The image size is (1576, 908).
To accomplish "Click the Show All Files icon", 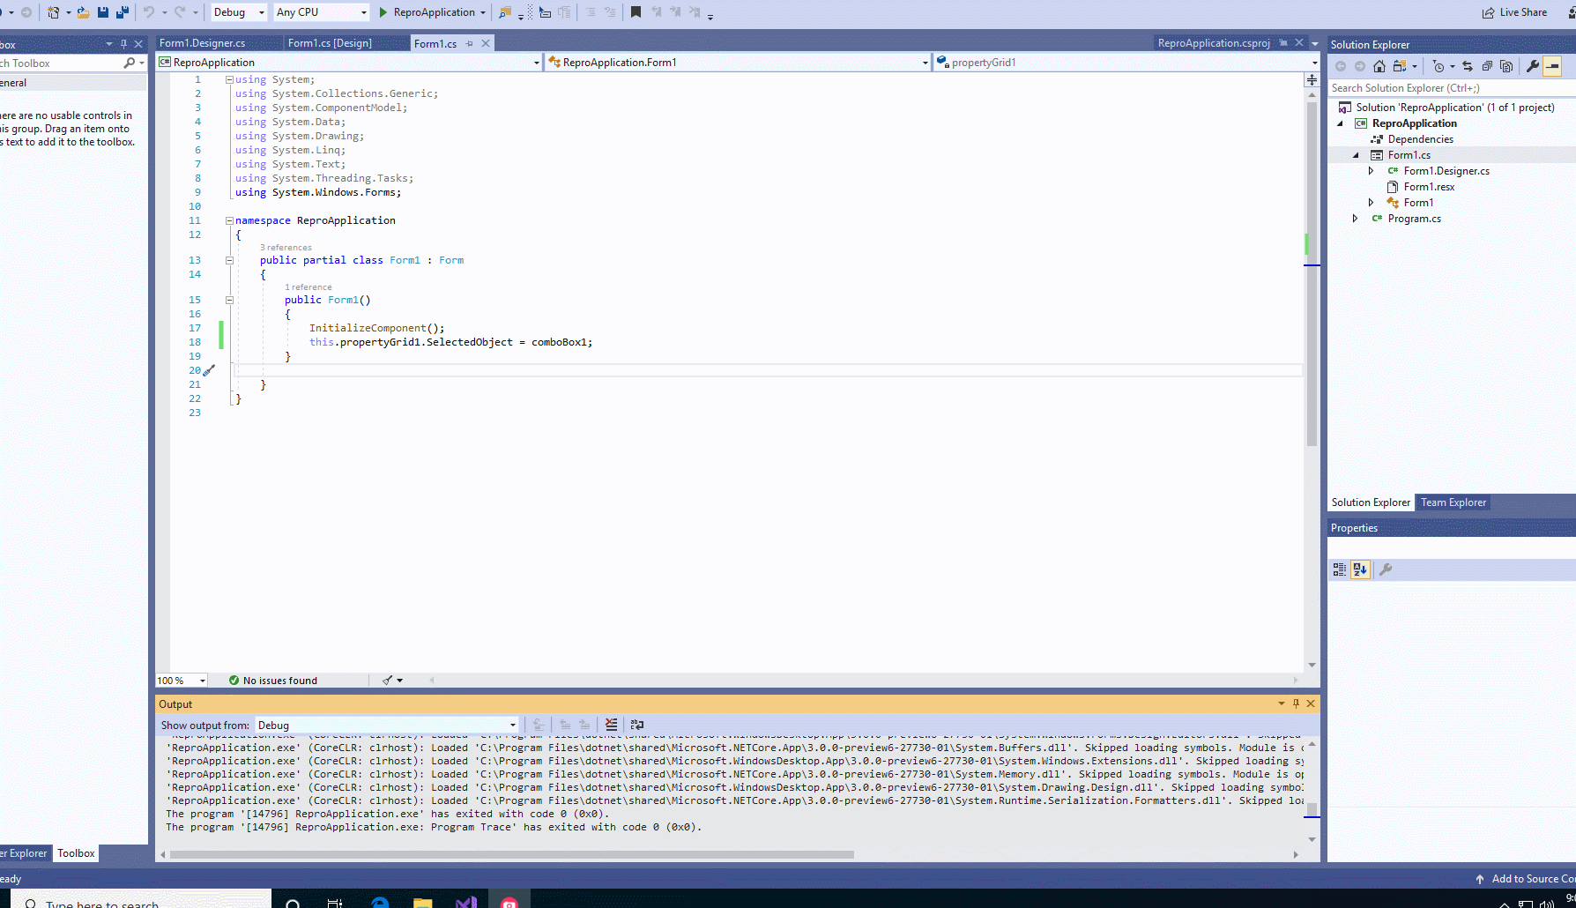I will 1506,66.
